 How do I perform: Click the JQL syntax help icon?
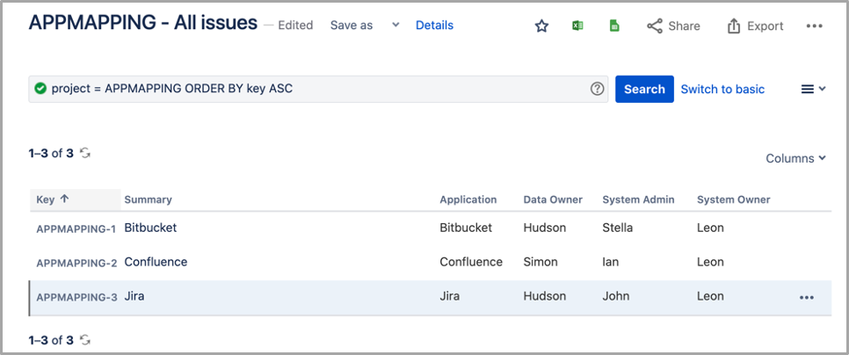tap(598, 89)
